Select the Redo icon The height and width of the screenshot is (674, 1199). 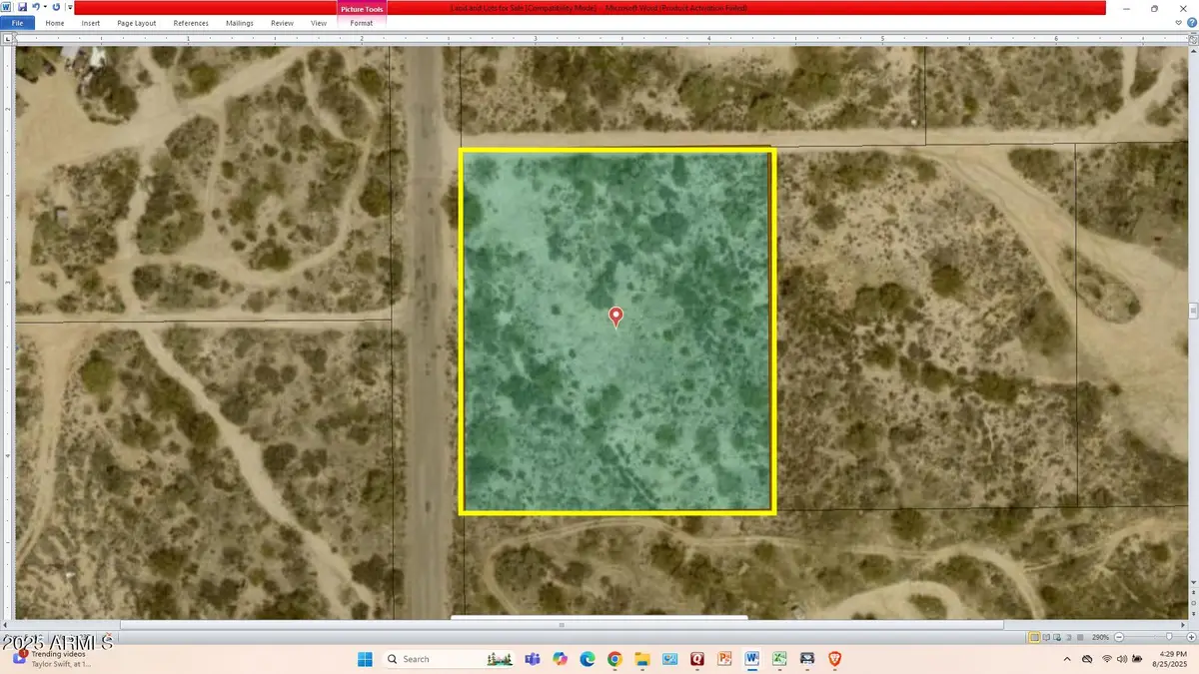coord(55,8)
